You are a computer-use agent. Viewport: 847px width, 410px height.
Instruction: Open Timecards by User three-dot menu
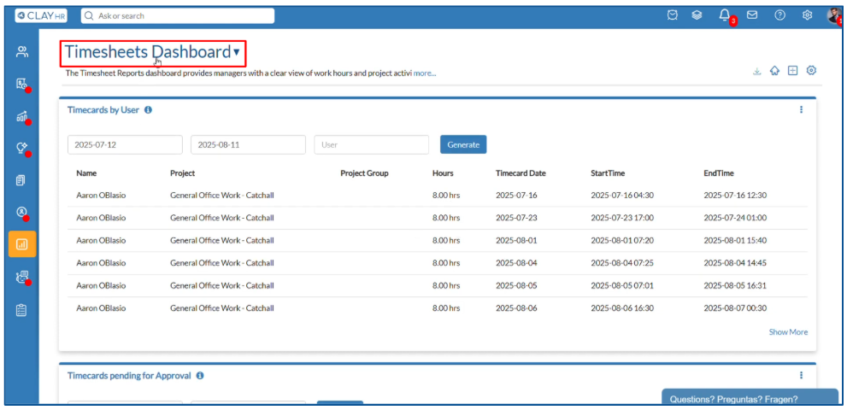tap(801, 109)
